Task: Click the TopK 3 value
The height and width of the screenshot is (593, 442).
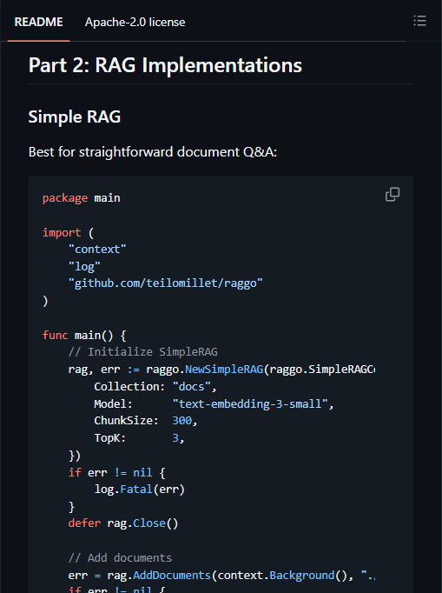Action: pos(175,438)
